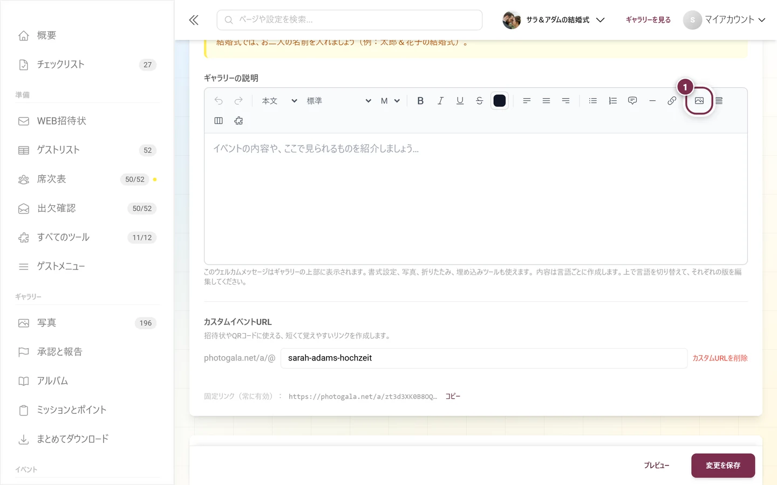Insert a quote block with speech-bubble icon
The width and height of the screenshot is (777, 485).
pyautogui.click(x=632, y=101)
